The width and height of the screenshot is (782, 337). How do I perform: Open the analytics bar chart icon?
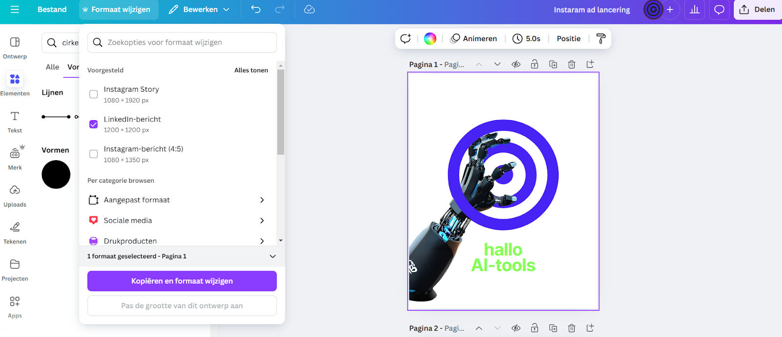(695, 10)
